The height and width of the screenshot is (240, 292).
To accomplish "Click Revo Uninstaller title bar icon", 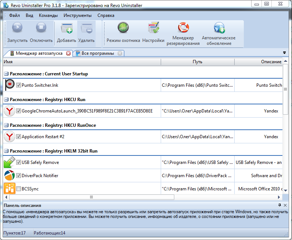I will 6,5.
